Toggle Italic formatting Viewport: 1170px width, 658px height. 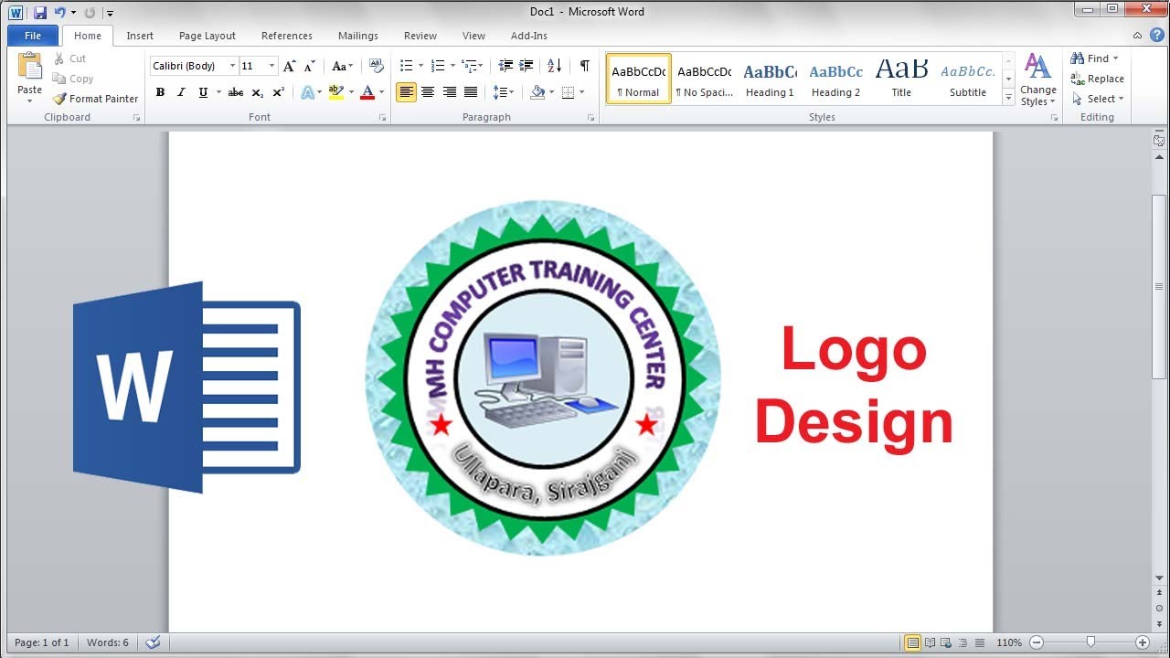coord(181,92)
